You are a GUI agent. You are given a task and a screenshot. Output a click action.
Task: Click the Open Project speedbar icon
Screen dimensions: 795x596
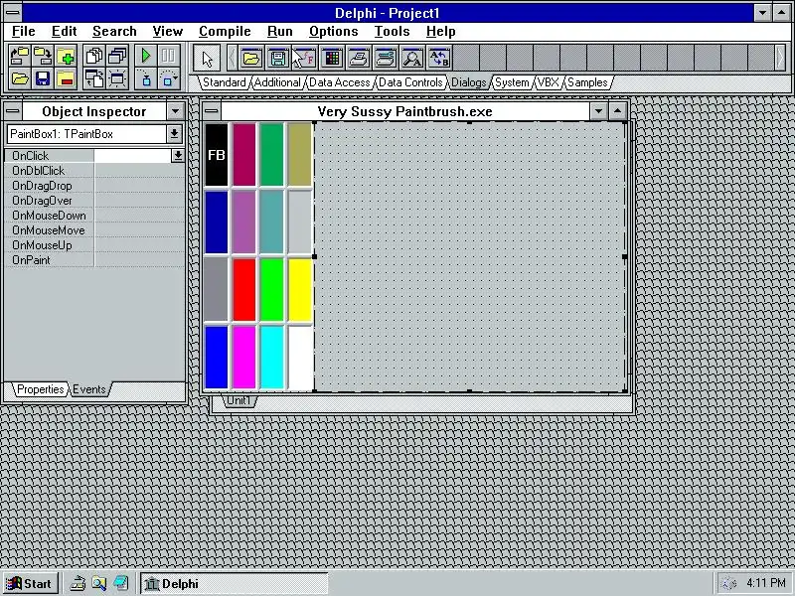click(20, 56)
